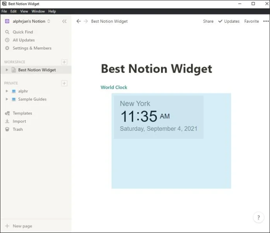Add a page via Private plus icon
This screenshot has height=233, width=270.
tap(64, 83)
